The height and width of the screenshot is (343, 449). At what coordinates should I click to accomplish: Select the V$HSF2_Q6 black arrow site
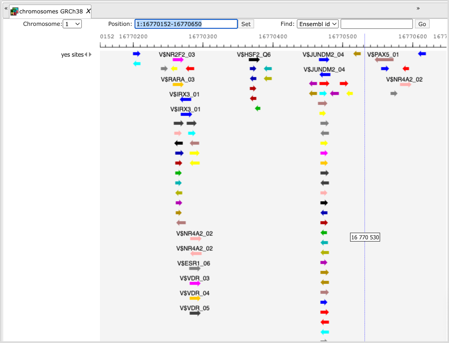254,60
